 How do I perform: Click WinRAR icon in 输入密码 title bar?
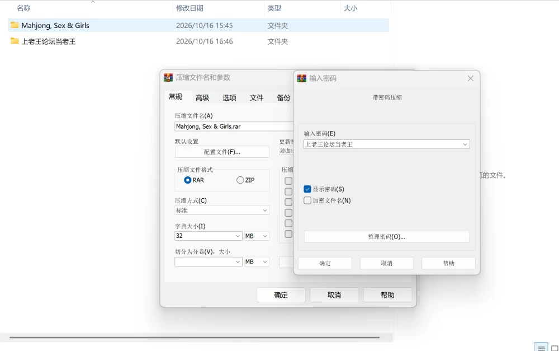302,78
